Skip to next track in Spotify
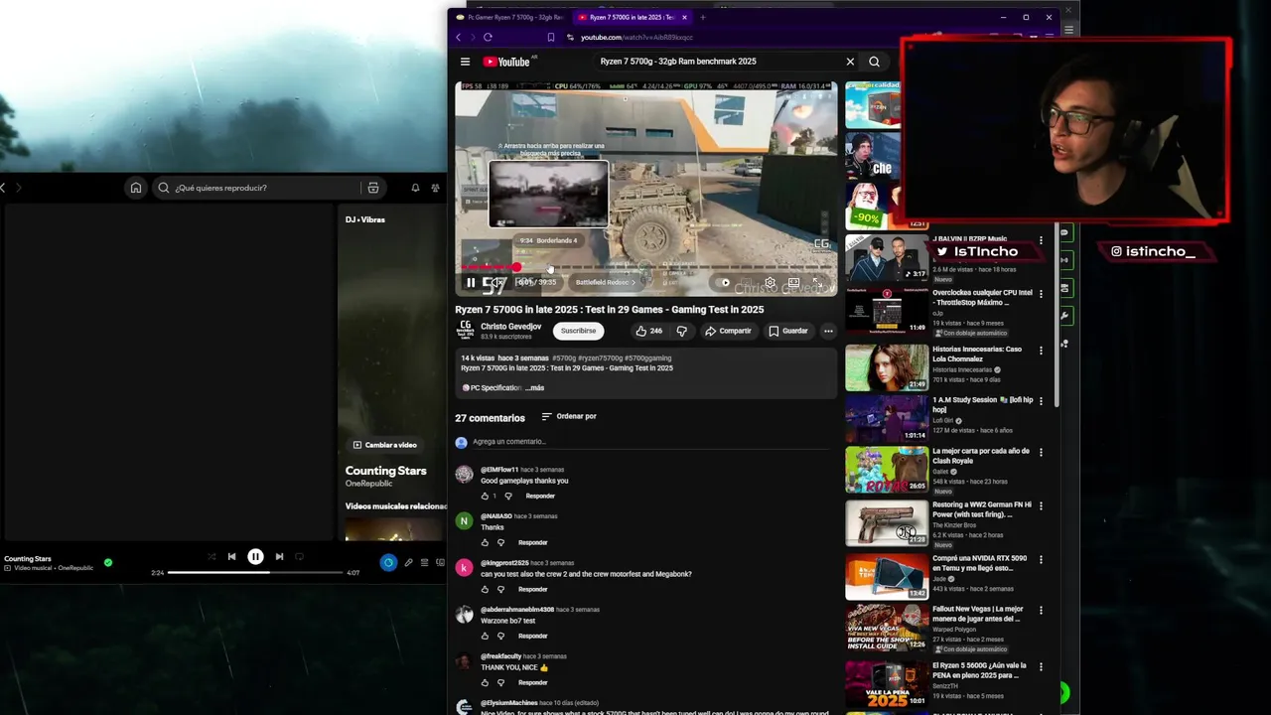The width and height of the screenshot is (1271, 715). point(279,557)
